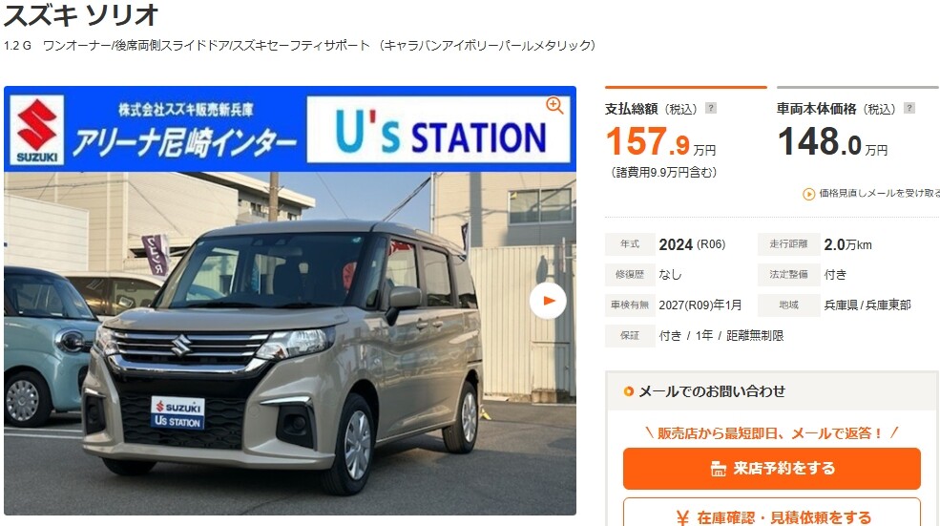The height and width of the screenshot is (526, 940).
Task: Click the 走行距離 spec label
Action: (788, 244)
